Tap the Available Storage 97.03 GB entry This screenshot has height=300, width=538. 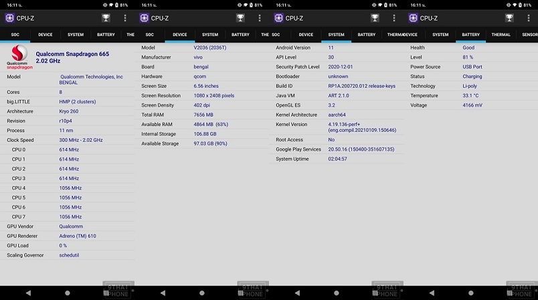210,143
